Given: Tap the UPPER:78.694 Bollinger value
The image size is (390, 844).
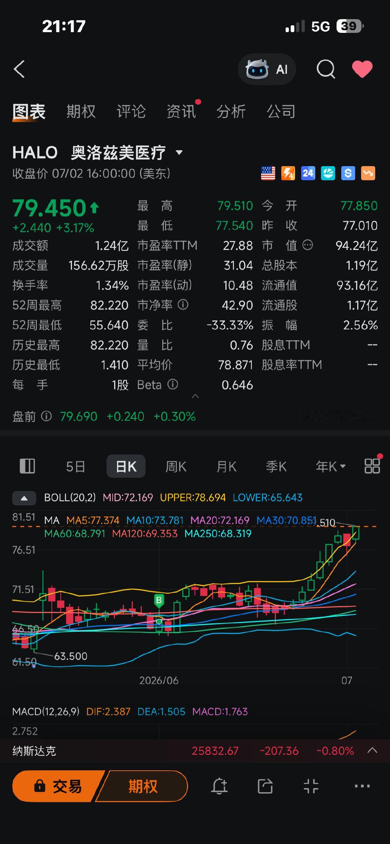Looking at the screenshot, I should coord(193,498).
